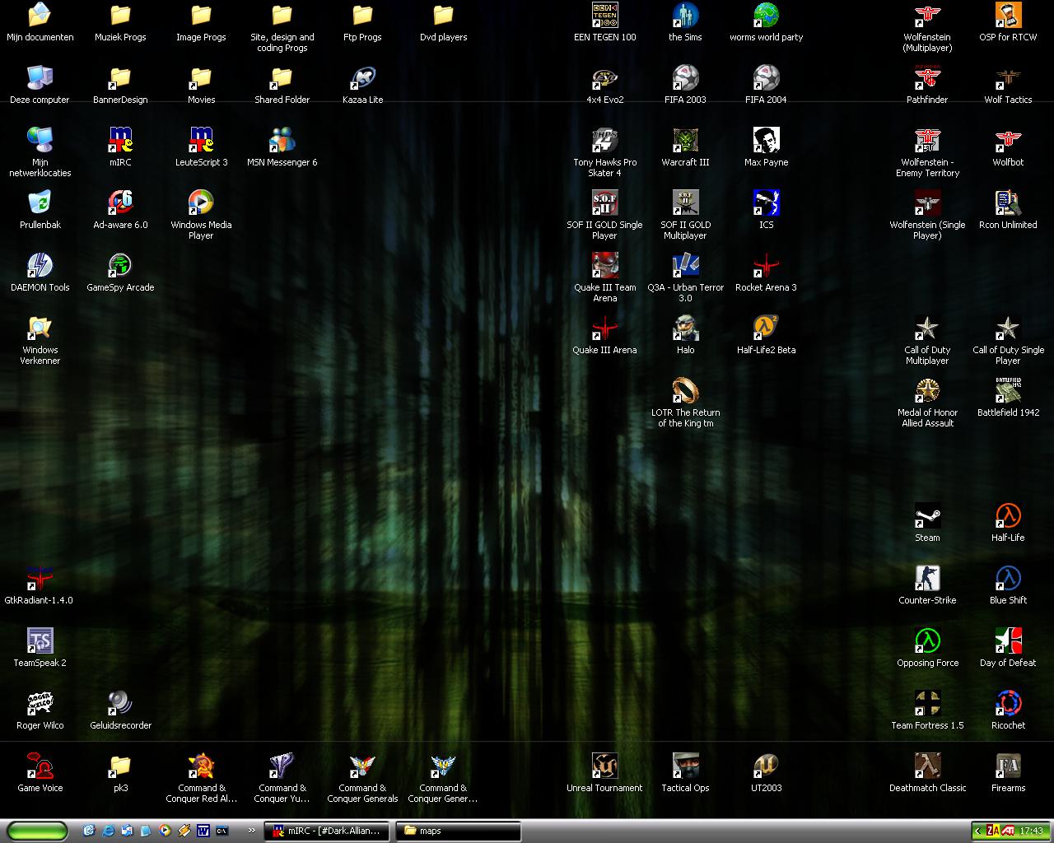Open GameSpy Arcade shortcut

click(120, 265)
